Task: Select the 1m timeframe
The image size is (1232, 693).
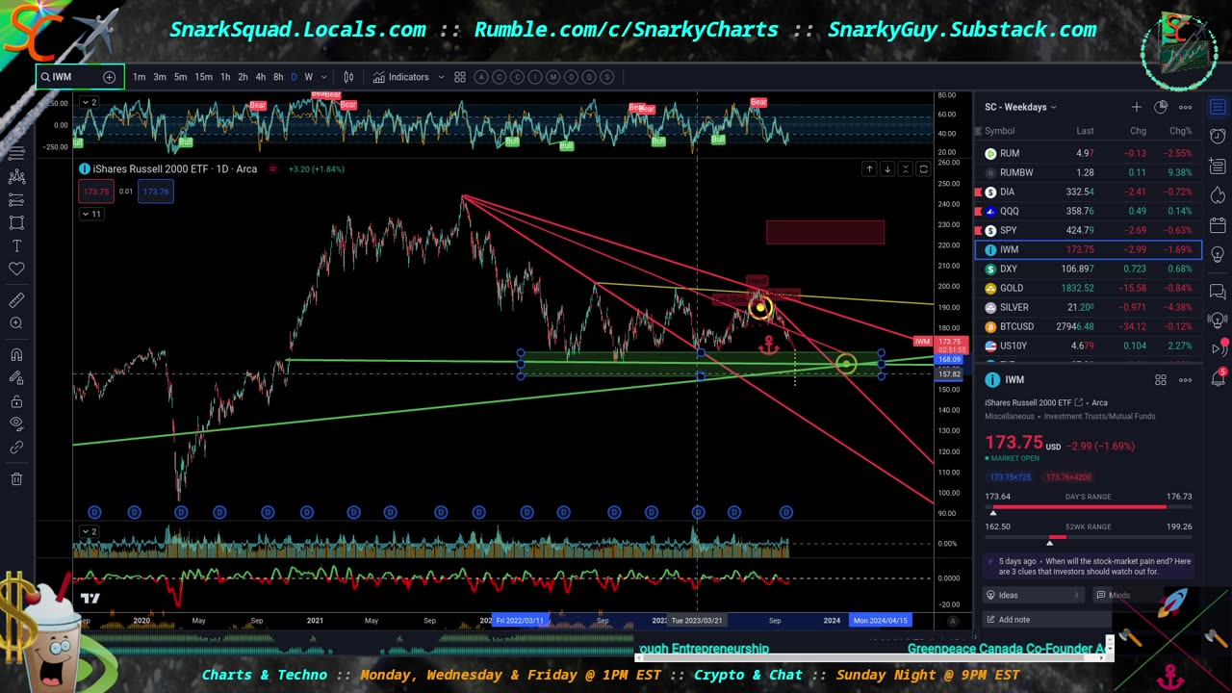Action: 139,77
